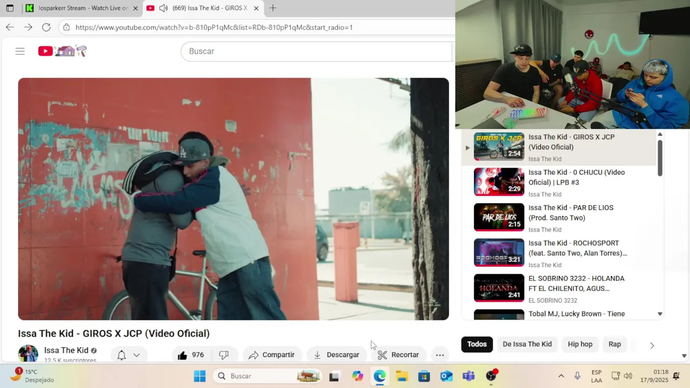Open the clock showing 01:18
Image resolution: width=690 pixels, height=388 pixels.
(654, 376)
